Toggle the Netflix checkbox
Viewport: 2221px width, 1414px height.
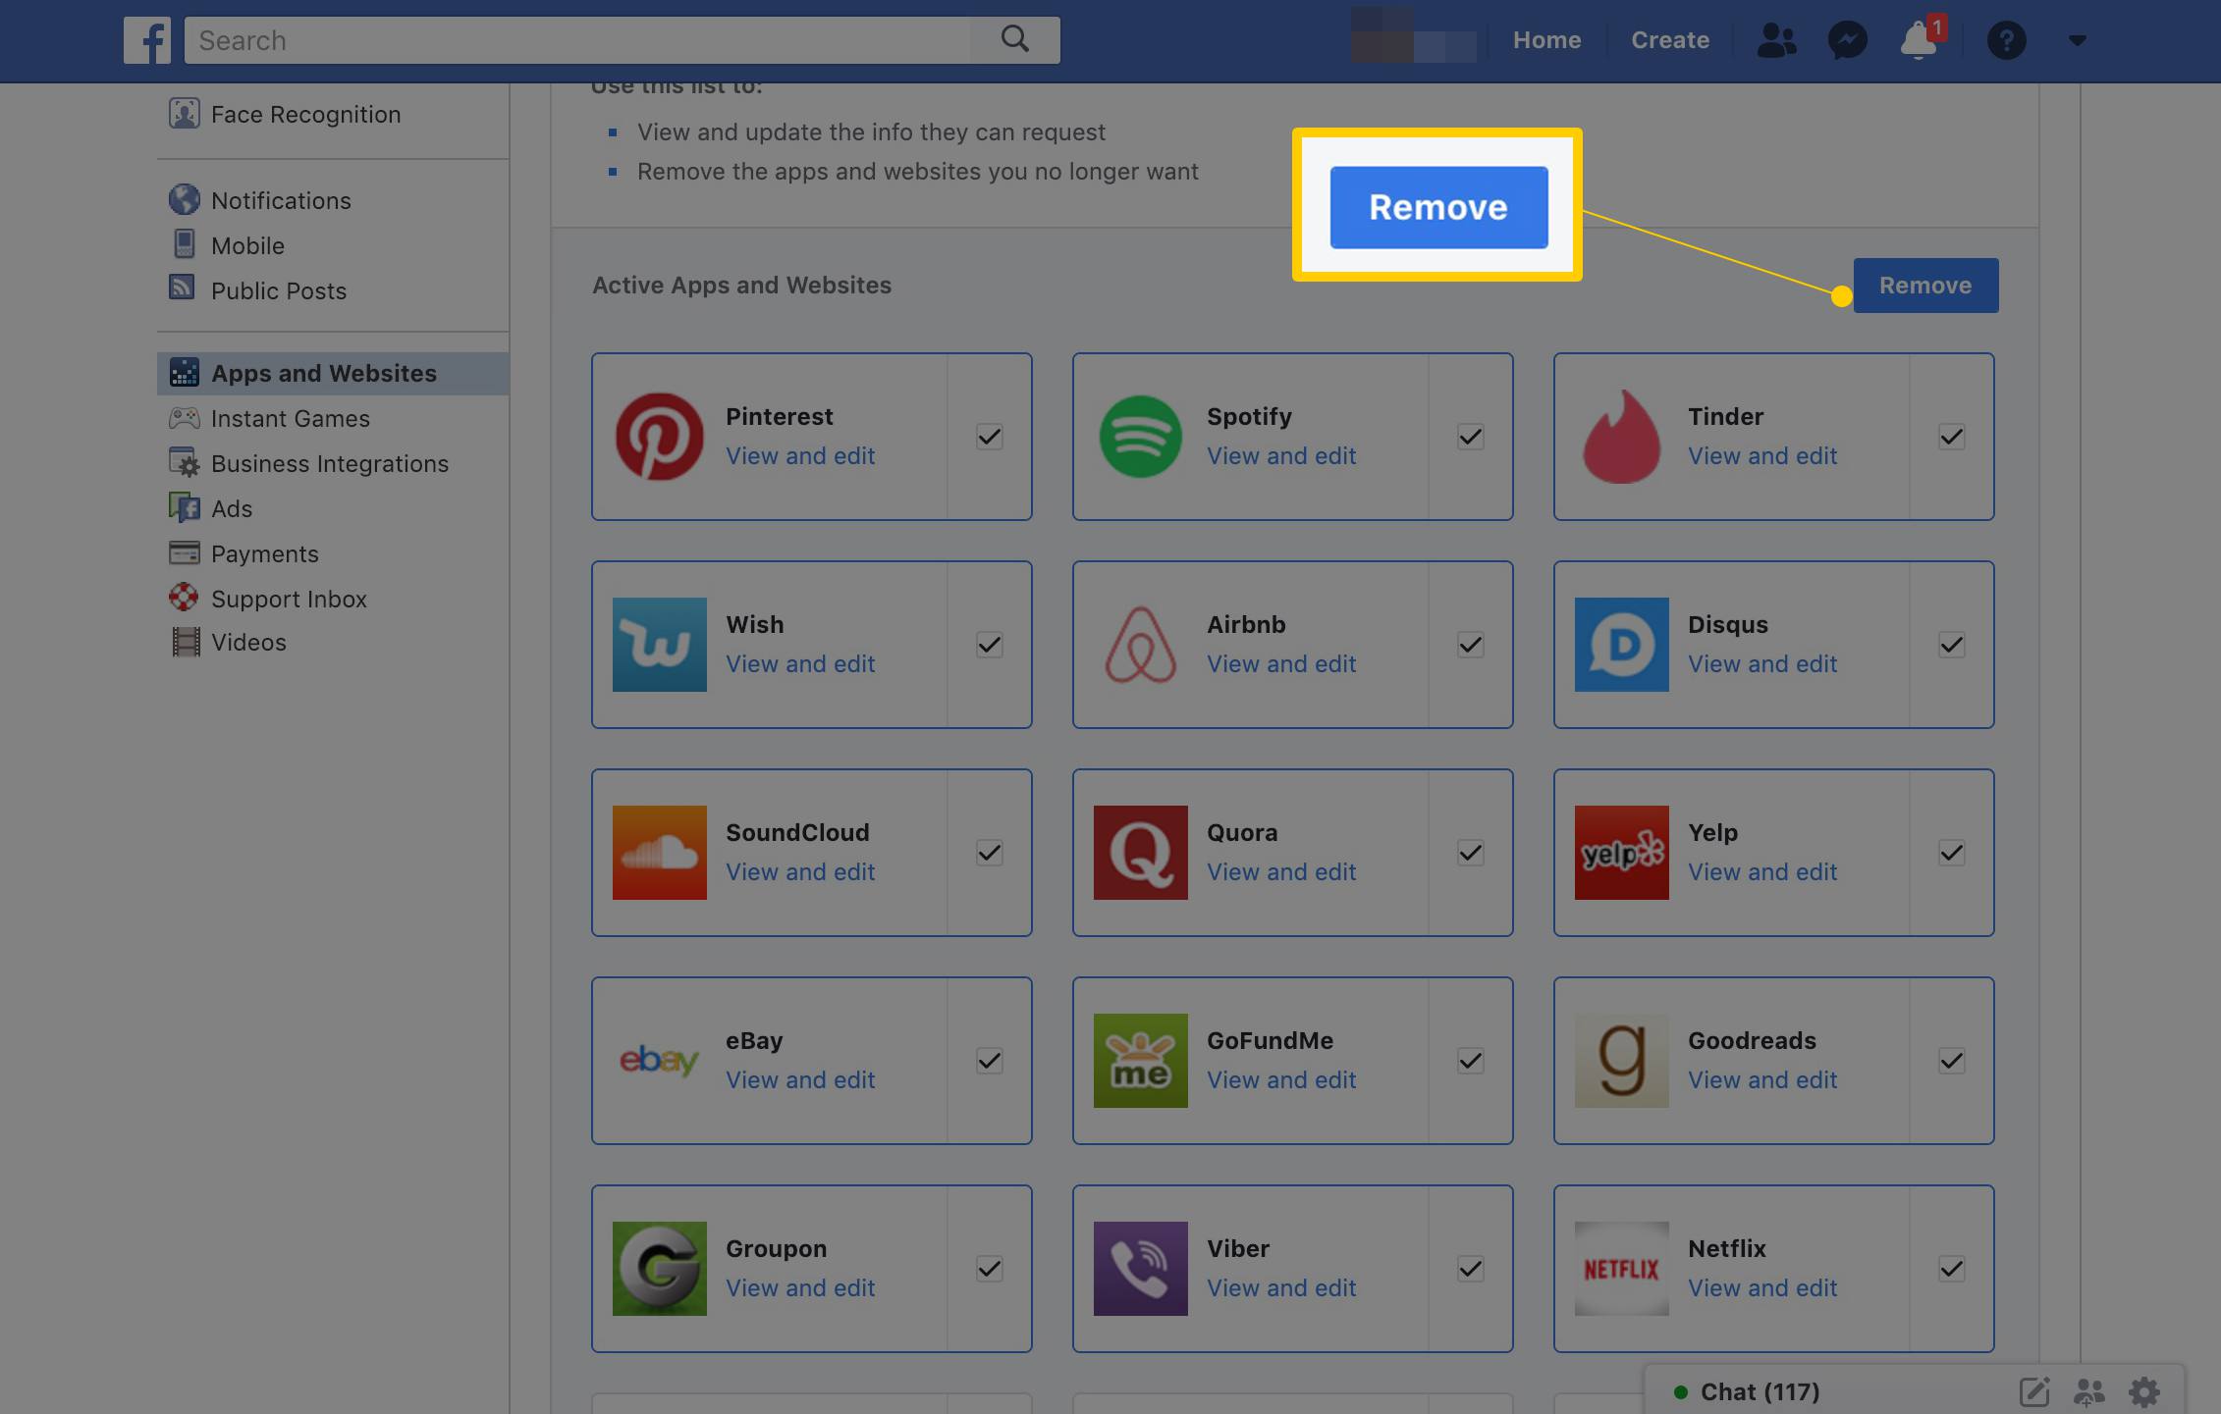click(x=1952, y=1269)
